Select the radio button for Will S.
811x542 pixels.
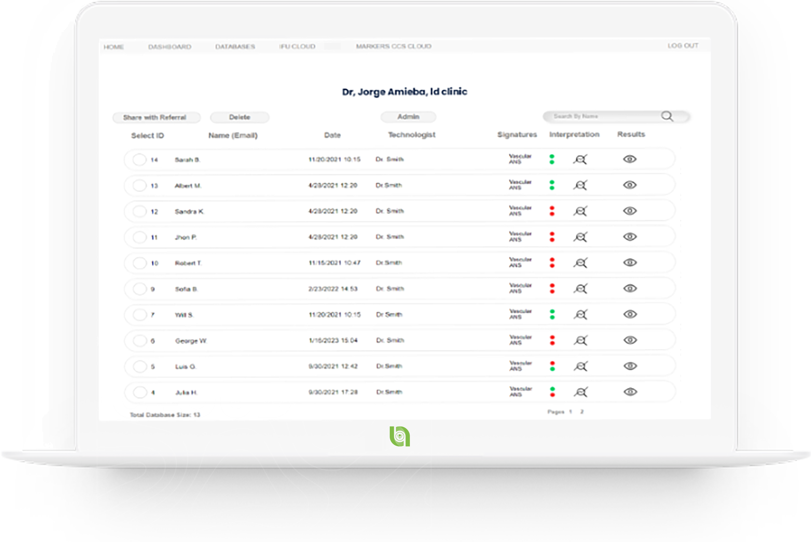coord(140,315)
